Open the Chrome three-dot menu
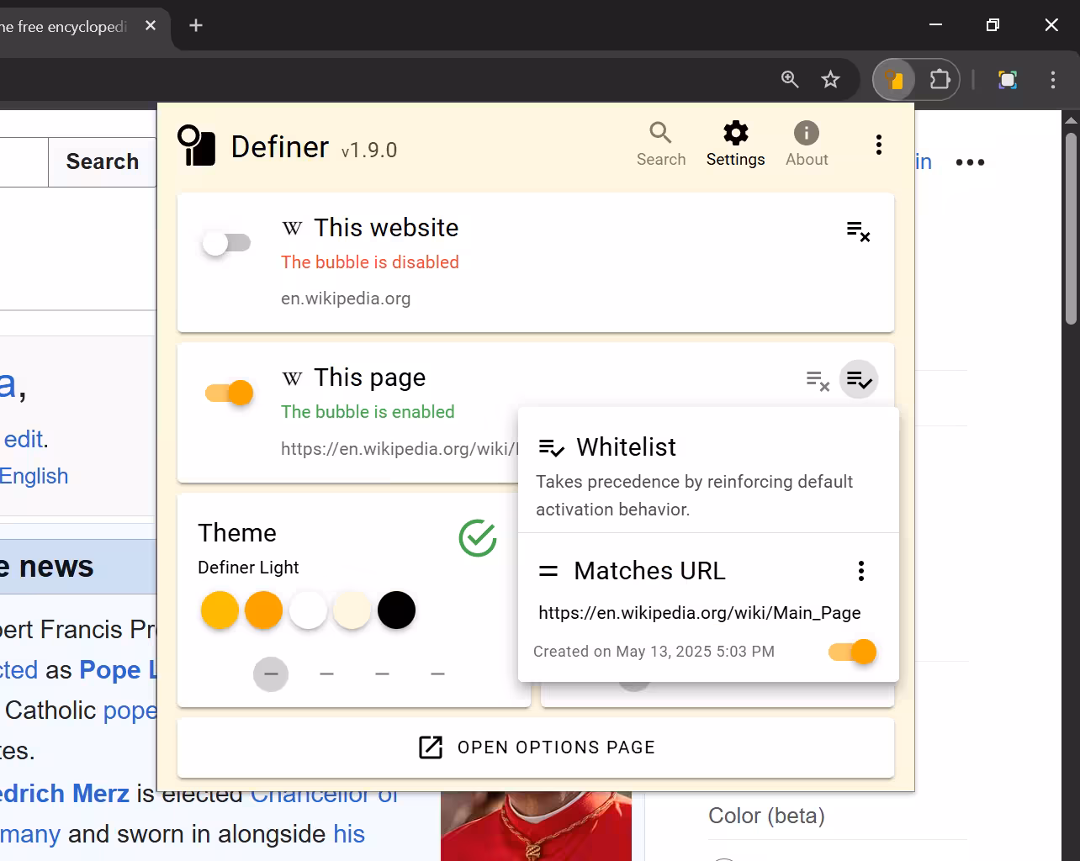1080x861 pixels. click(x=1052, y=80)
